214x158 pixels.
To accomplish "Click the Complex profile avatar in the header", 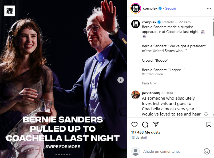I will [x=136, y=8].
